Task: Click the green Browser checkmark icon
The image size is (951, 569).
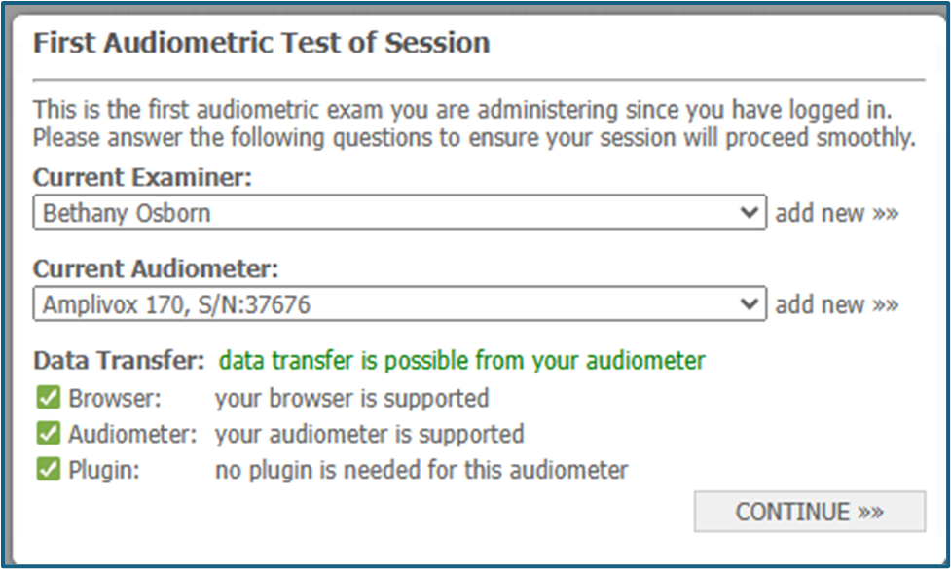Action: [x=48, y=398]
